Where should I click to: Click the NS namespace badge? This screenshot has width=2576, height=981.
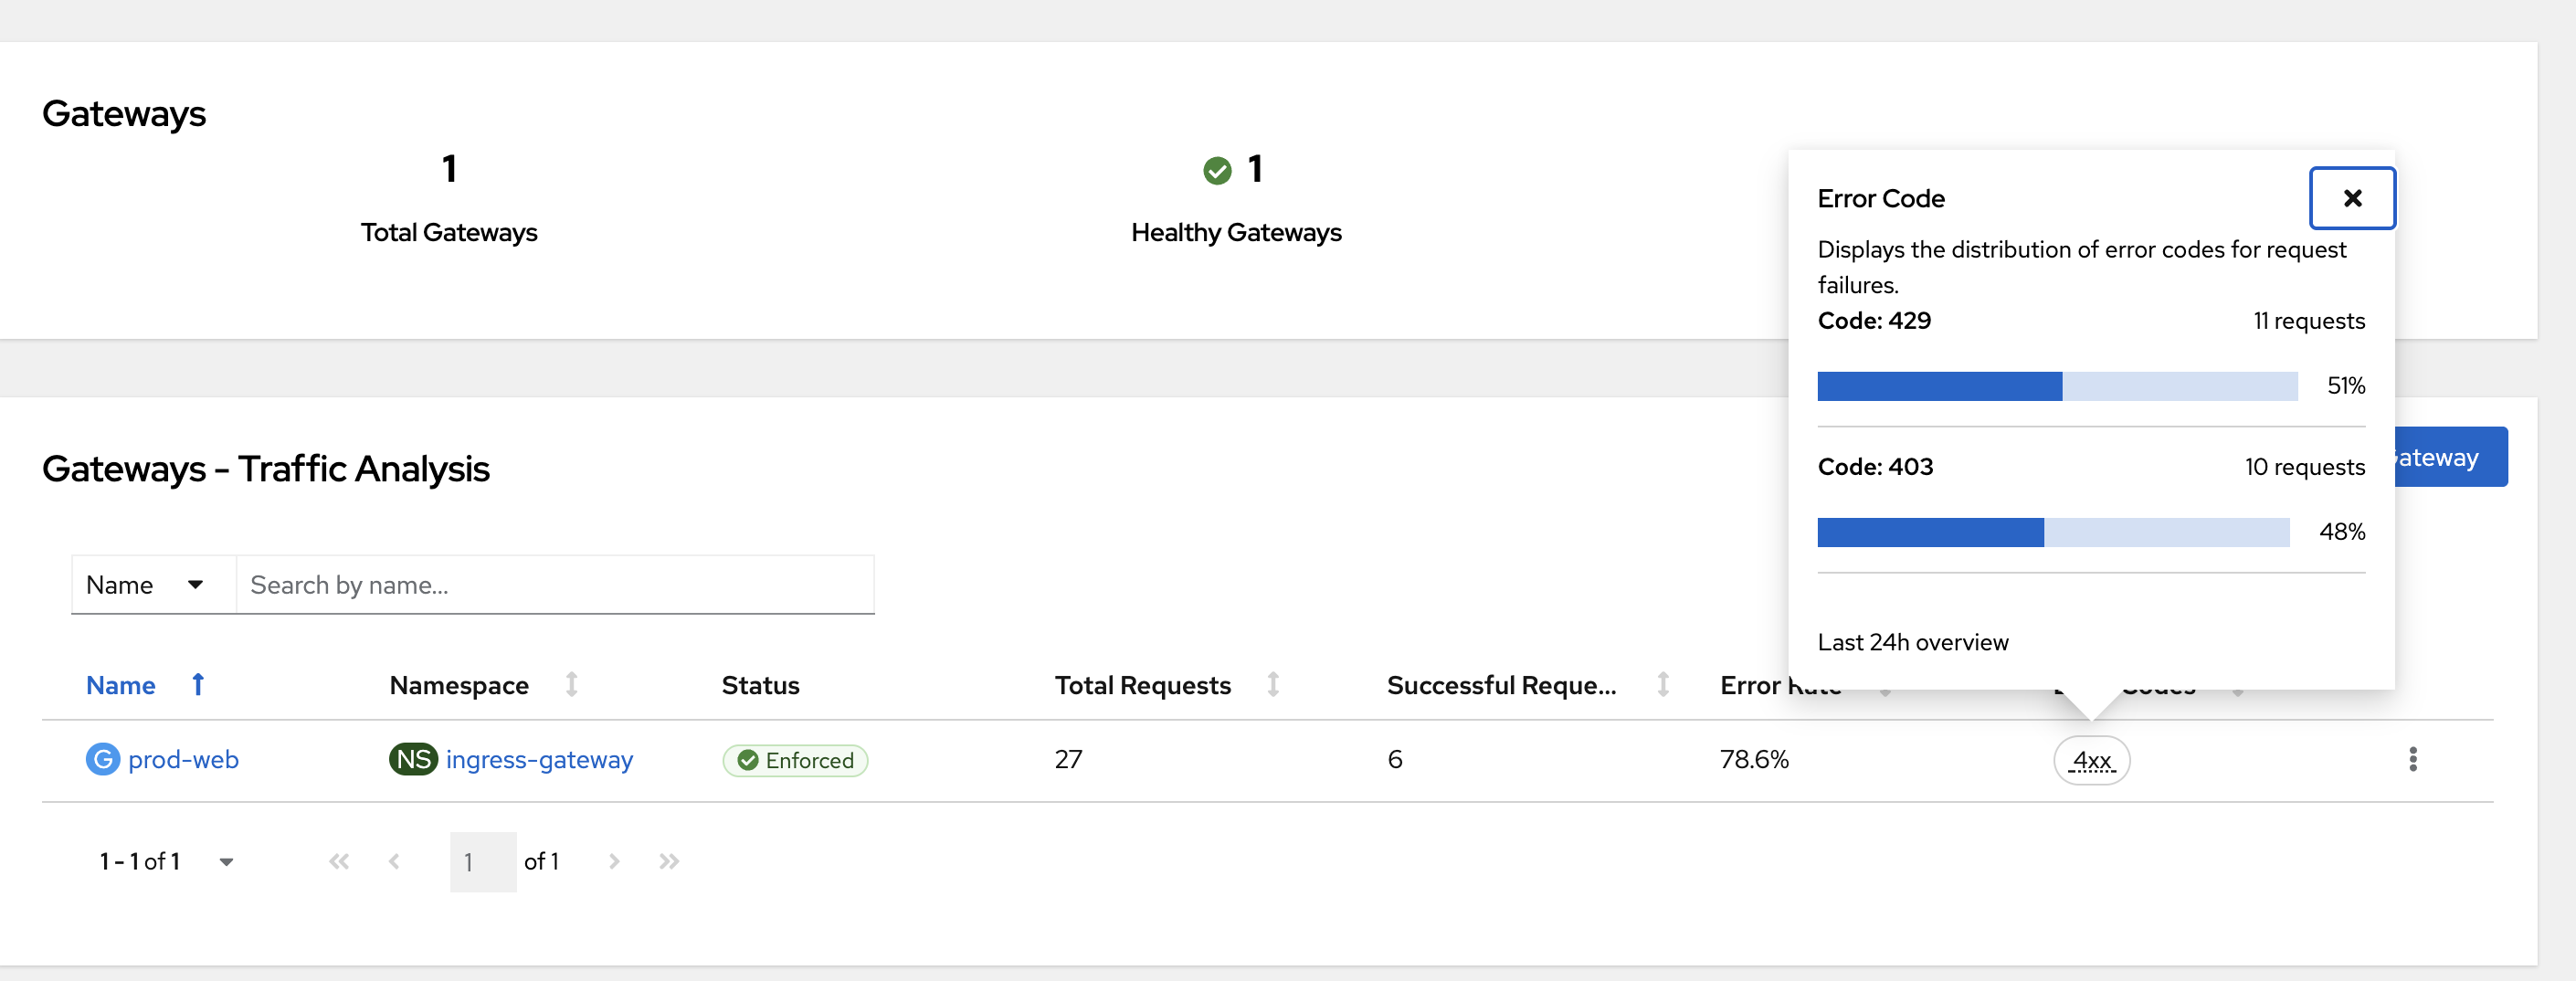(413, 759)
